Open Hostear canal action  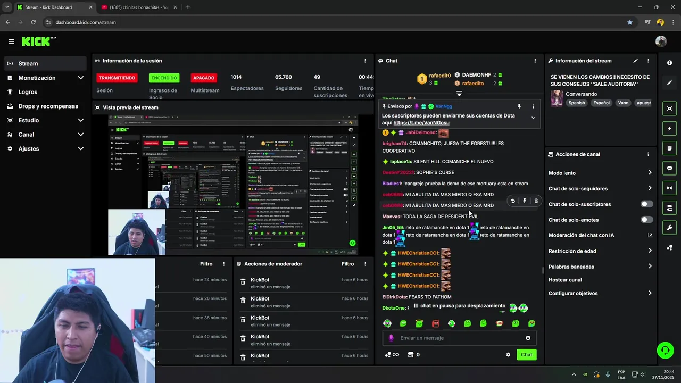pos(565,280)
